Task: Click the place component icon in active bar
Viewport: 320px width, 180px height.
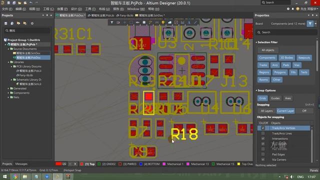Action: [144, 22]
